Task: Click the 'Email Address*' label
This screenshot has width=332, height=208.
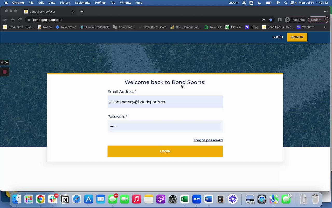Action: 122,92
